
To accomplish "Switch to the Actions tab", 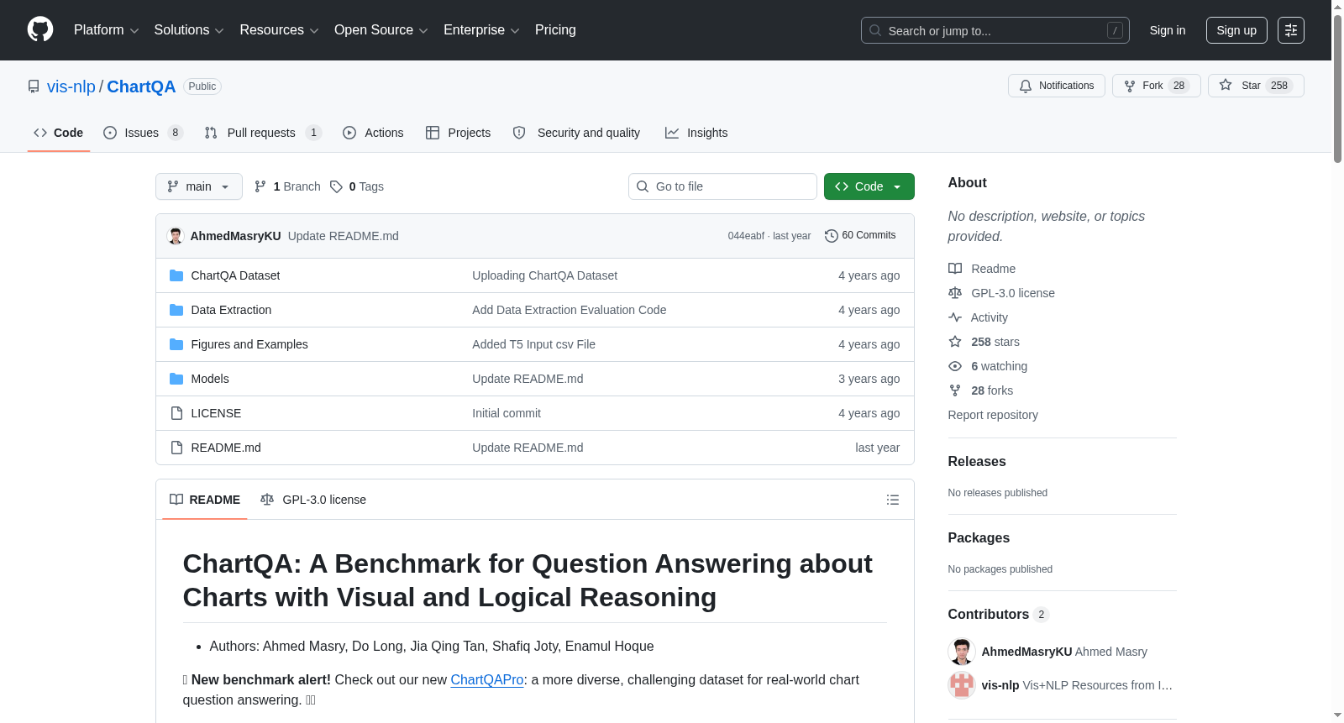I will [373, 133].
